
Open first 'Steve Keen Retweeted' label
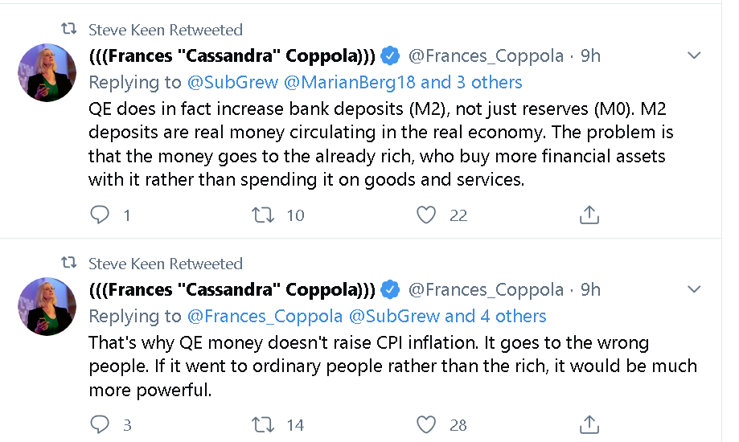click(166, 30)
